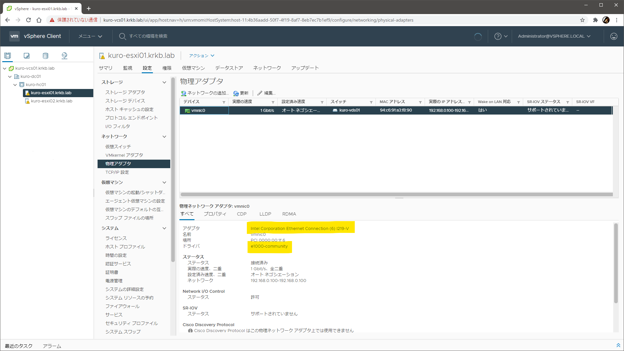Click the vm logo in header
Viewport: 624px width, 351px height.
[x=14, y=36]
